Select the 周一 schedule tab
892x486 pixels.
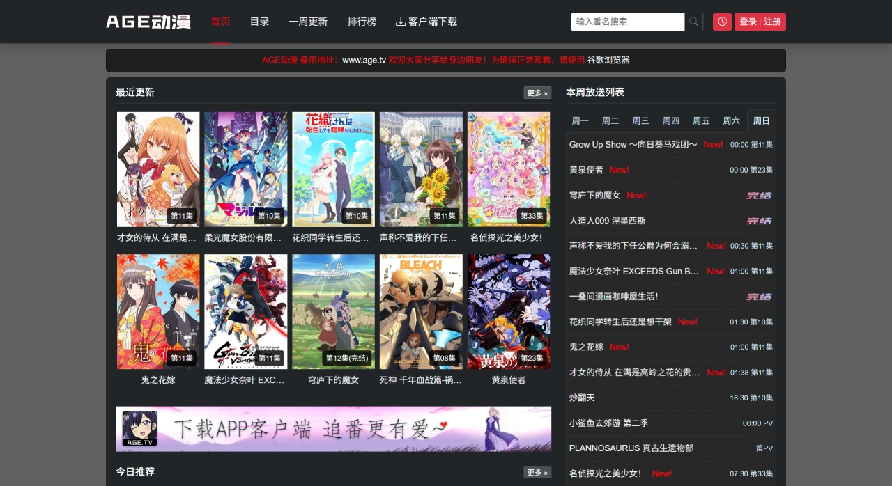tap(580, 120)
